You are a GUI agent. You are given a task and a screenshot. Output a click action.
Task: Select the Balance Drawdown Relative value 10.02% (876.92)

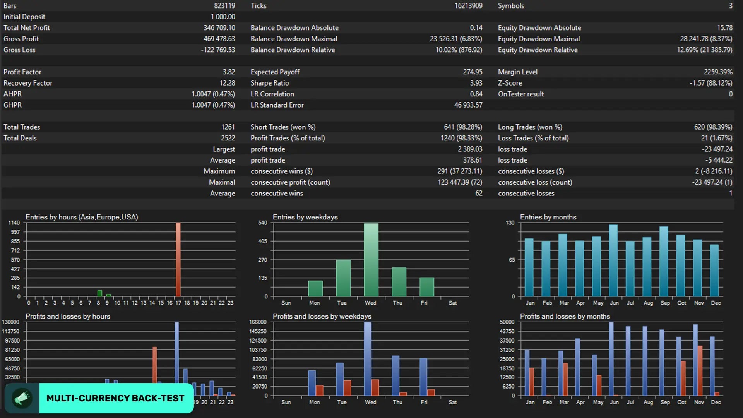pos(459,50)
